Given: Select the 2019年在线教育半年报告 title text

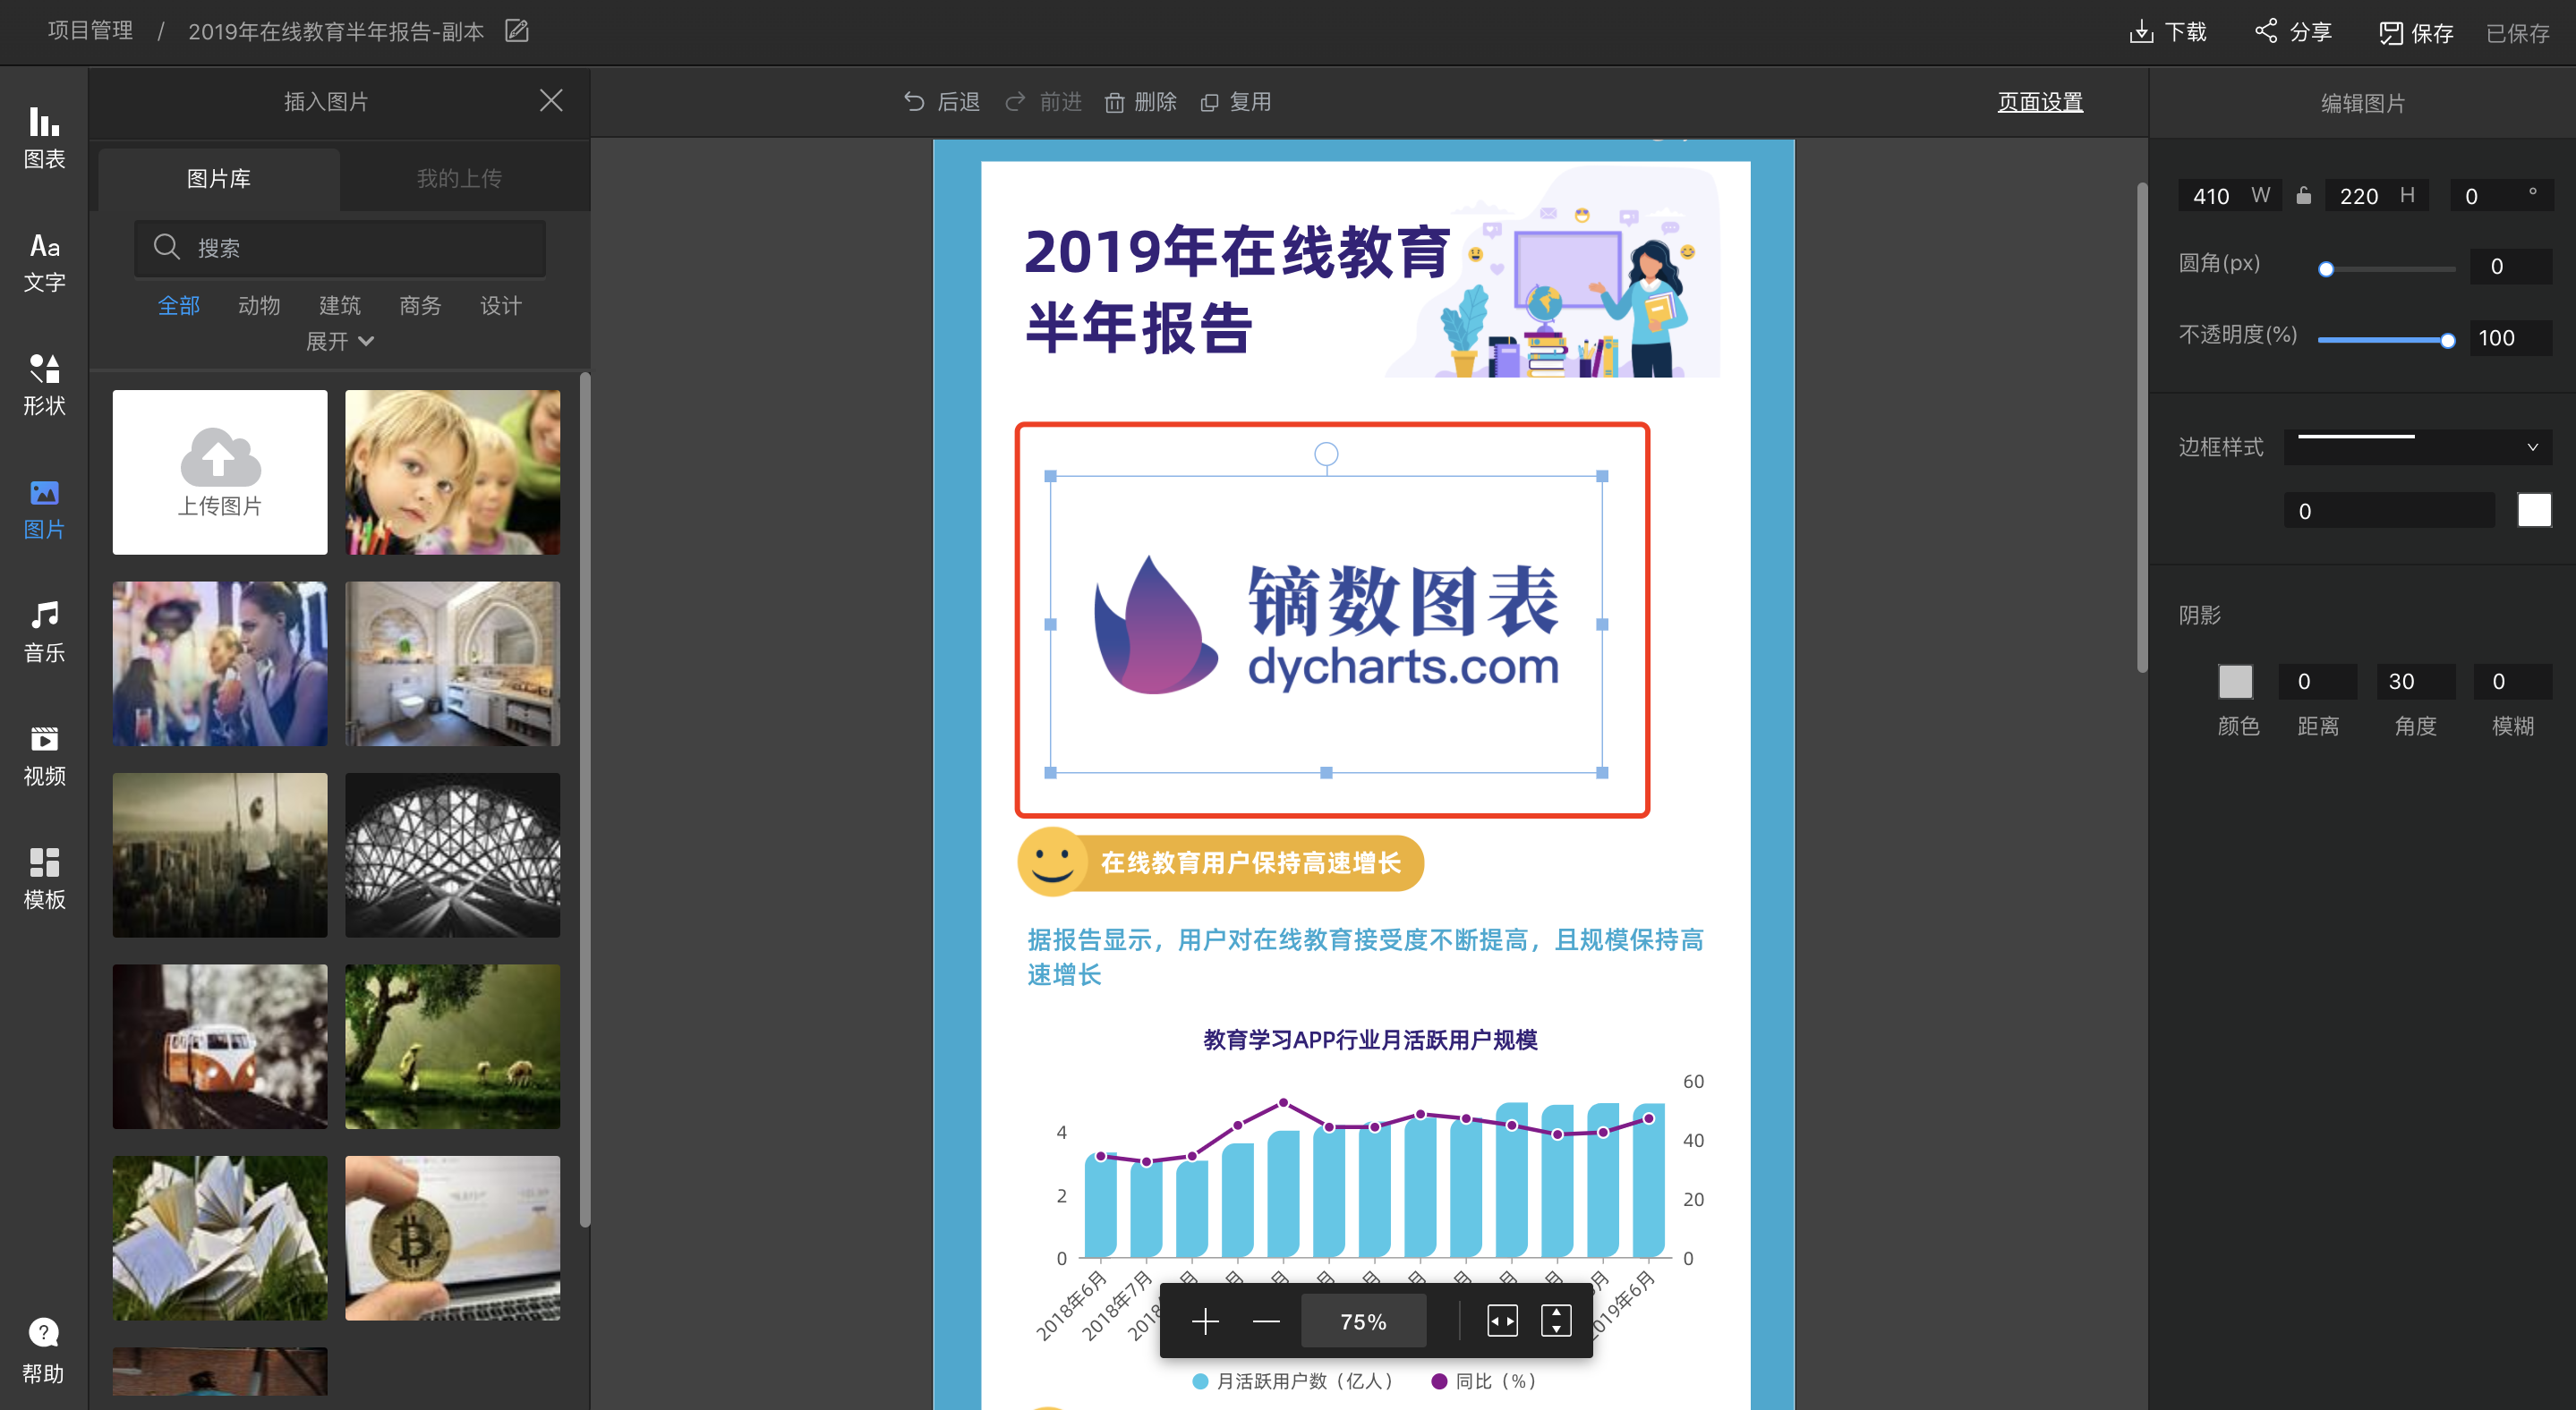Looking at the screenshot, I should tap(1237, 290).
